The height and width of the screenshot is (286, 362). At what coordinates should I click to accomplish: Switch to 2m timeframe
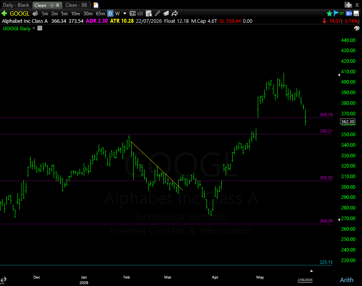[54, 14]
